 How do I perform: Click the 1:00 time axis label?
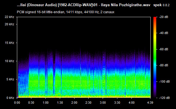point(46,103)
